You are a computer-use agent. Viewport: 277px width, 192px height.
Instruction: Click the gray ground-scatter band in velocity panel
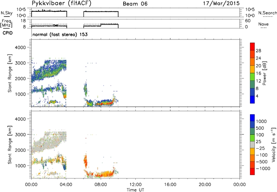pyautogui.click(x=48, y=142)
